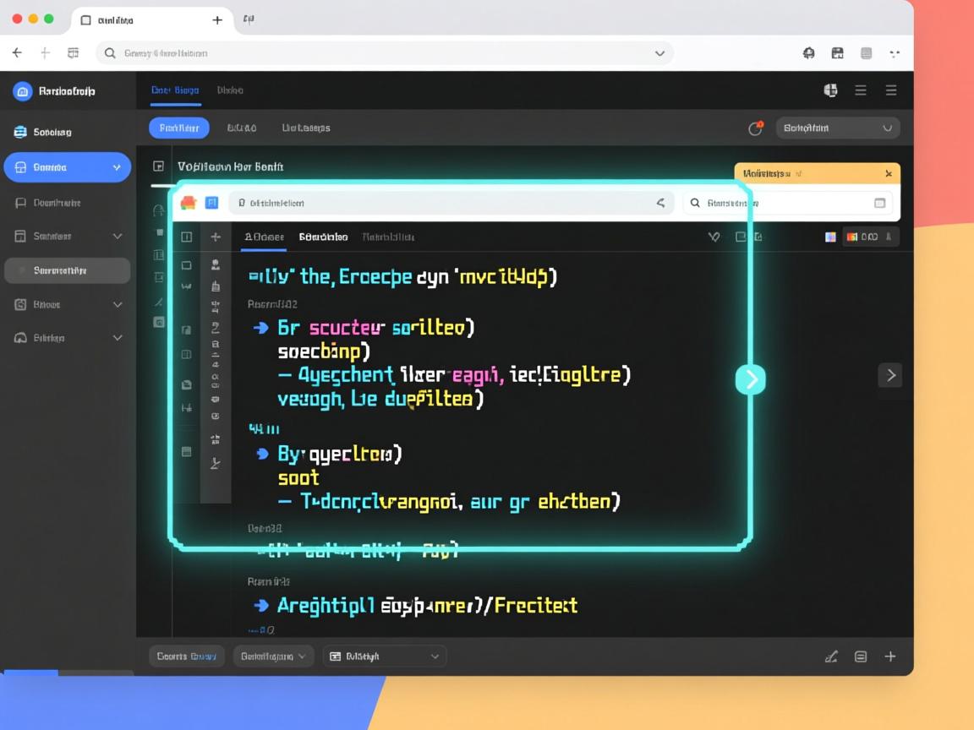Click the refresh icon with red notification dot
The image size is (974, 730).
[x=755, y=128]
